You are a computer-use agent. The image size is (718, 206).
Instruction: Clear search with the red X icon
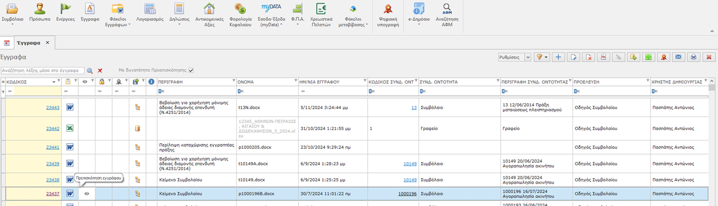100,71
